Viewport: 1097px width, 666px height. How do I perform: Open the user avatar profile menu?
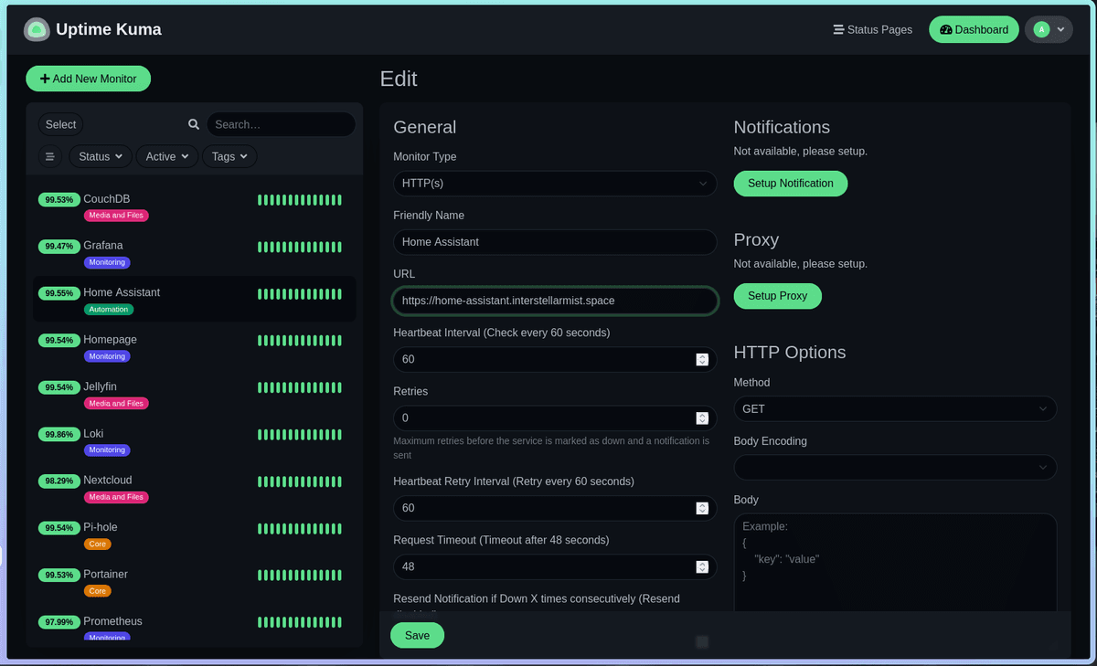[x=1049, y=29]
